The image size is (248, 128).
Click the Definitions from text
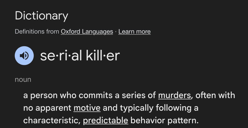(x=37, y=32)
